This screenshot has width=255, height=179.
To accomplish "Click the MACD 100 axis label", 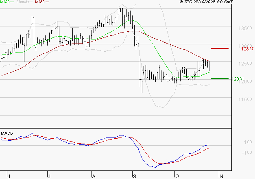I will (248, 142).
